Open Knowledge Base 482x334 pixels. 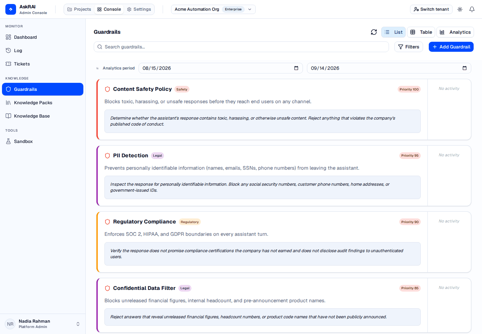[x=43, y=116]
